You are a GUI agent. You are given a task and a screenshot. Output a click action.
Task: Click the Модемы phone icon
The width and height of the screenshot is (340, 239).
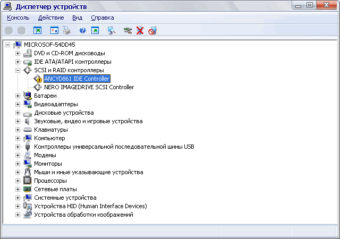[28, 155]
